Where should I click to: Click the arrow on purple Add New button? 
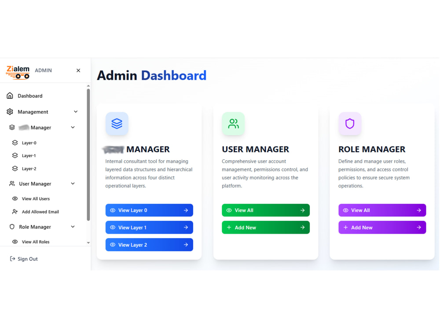tap(419, 227)
